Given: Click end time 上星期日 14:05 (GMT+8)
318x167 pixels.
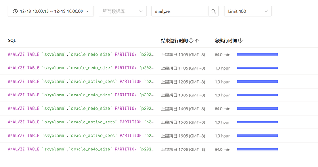Looking at the screenshot, I should pyautogui.click(x=183, y=109).
